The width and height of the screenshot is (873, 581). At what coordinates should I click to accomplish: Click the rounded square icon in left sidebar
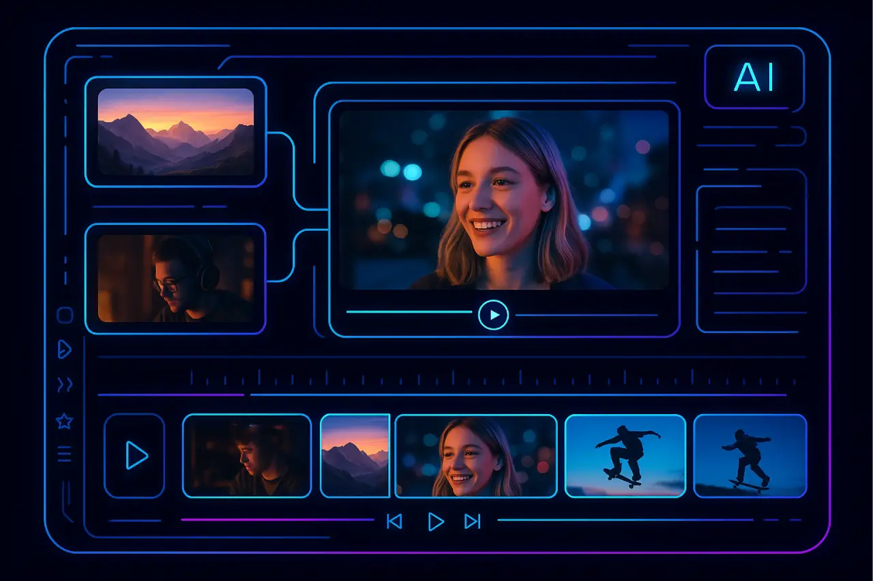tap(65, 315)
